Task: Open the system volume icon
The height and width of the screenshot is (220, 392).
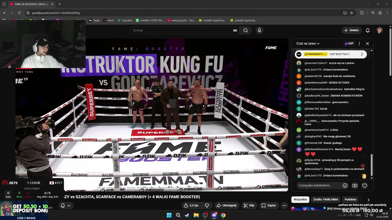Action: 371,215
